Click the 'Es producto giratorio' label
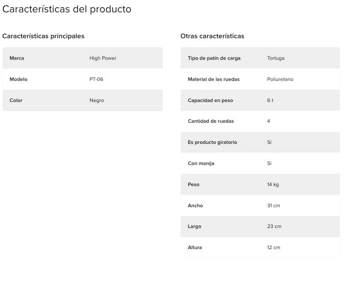This screenshot has width=350, height=281. point(212,142)
